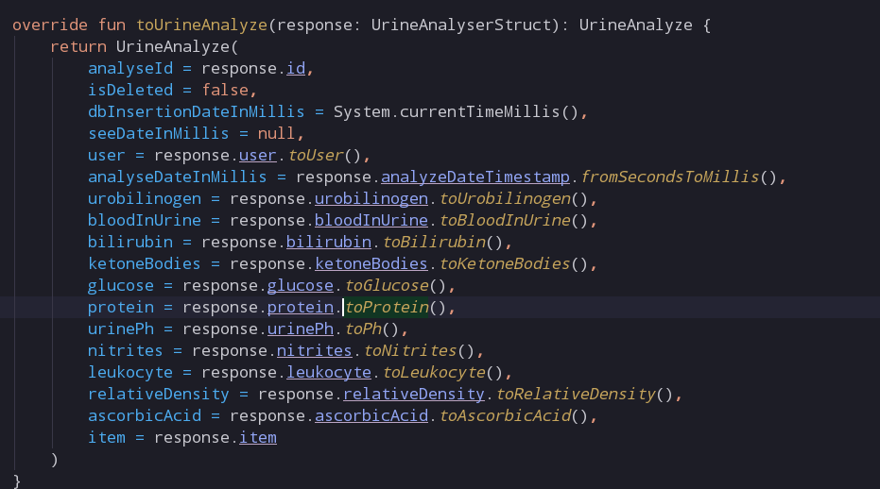This screenshot has width=880, height=489.
Task: Click the underlined response.user property
Action: tap(258, 156)
